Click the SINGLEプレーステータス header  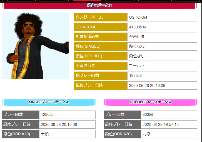(x=49, y=102)
